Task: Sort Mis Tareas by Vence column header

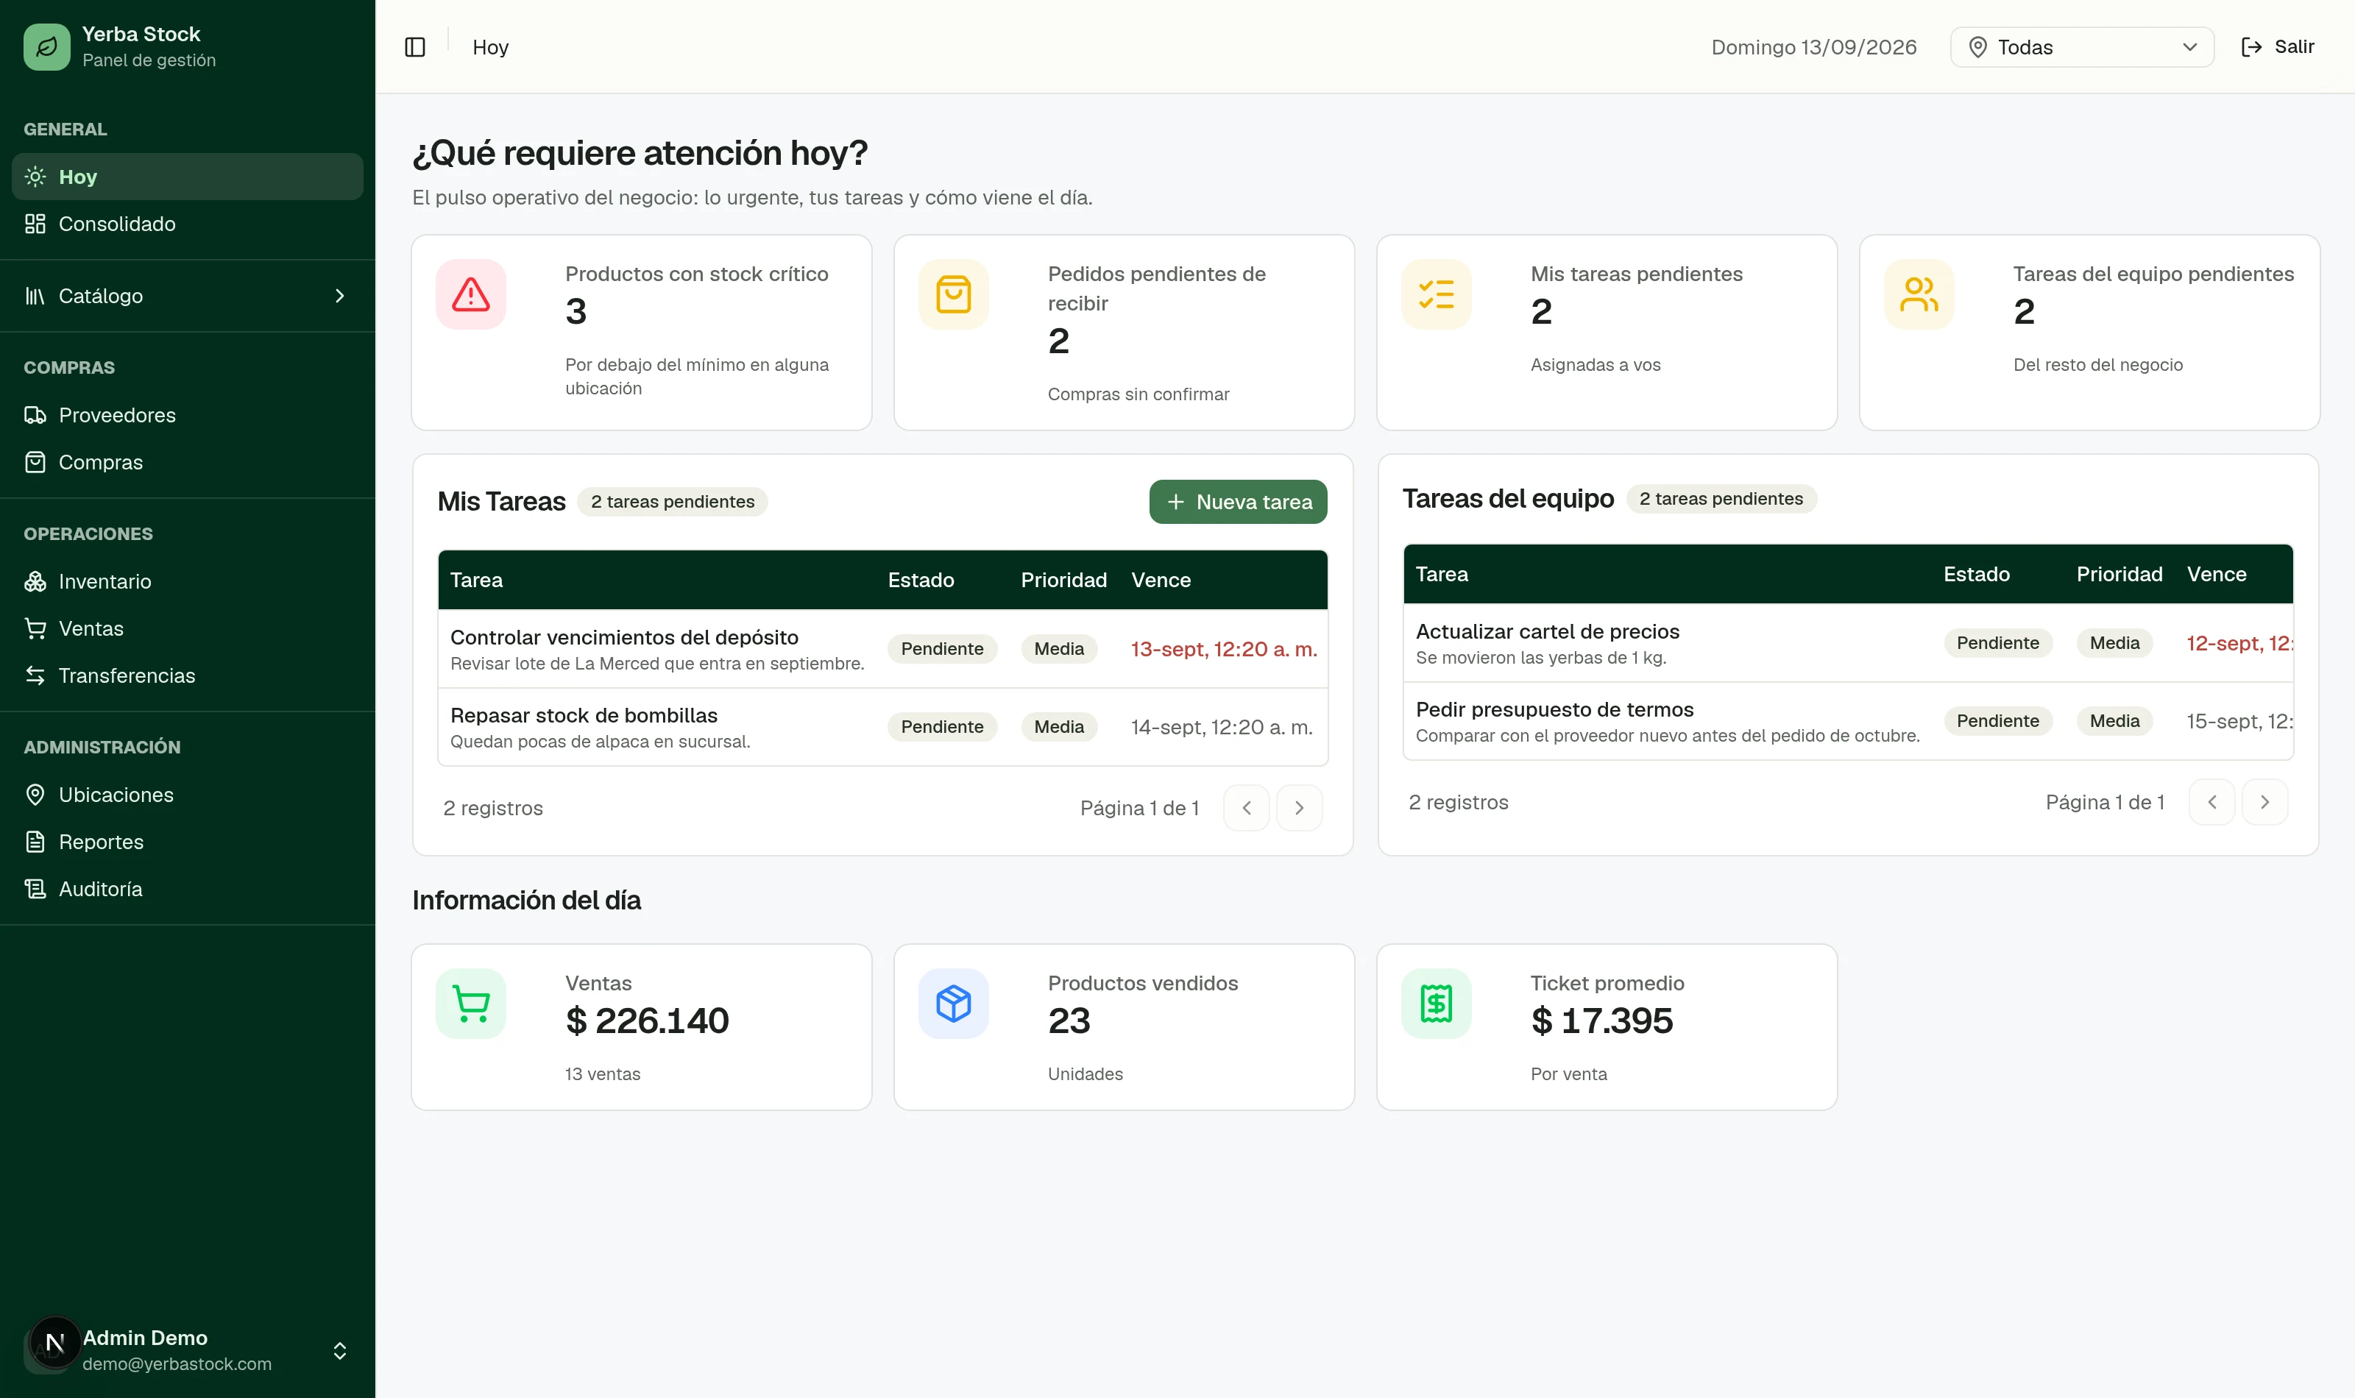Action: 1161,581
